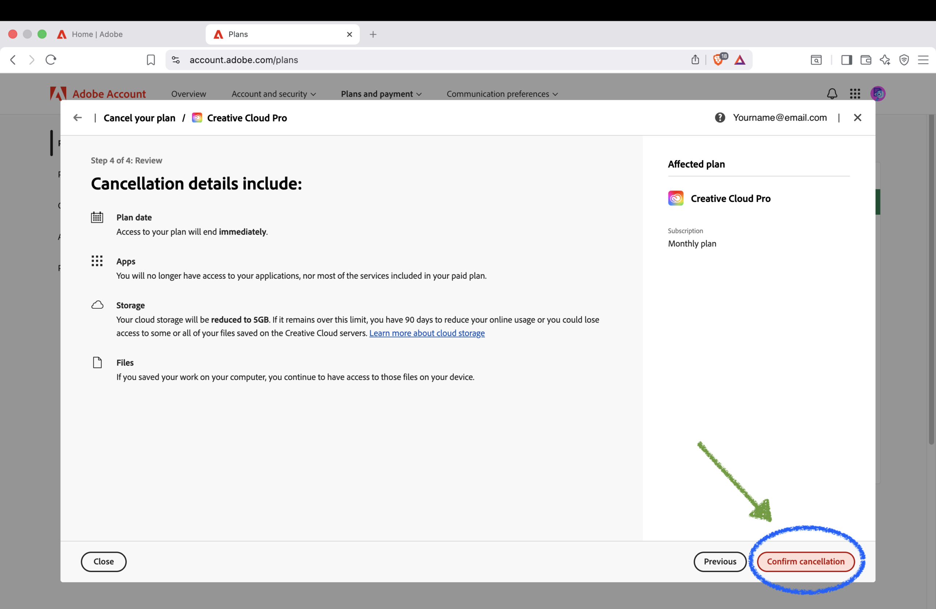Open Learn more about cloud storage link
This screenshot has height=609, width=936.
click(427, 333)
